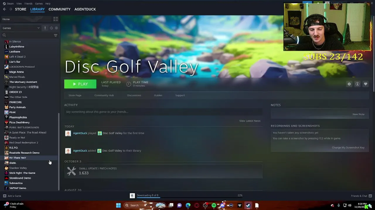Open the game's Store Page link
This screenshot has width=375, height=210.
coord(75,95)
